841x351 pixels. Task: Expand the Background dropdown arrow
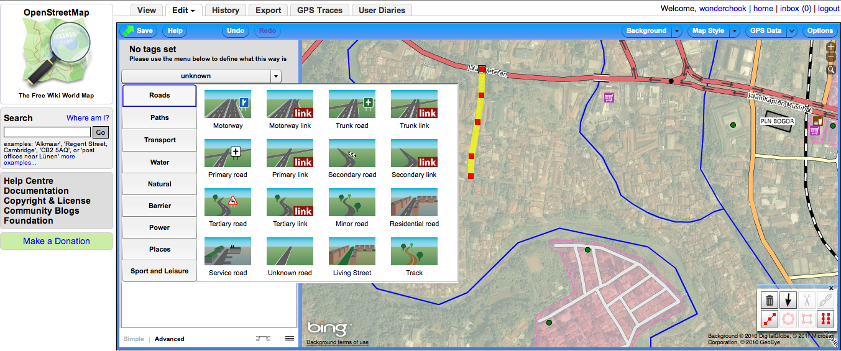[x=678, y=31]
